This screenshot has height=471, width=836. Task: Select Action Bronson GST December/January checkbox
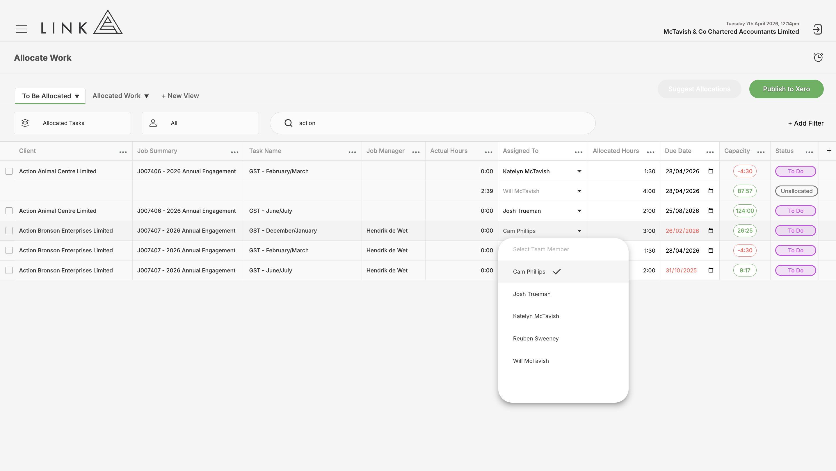(9, 231)
